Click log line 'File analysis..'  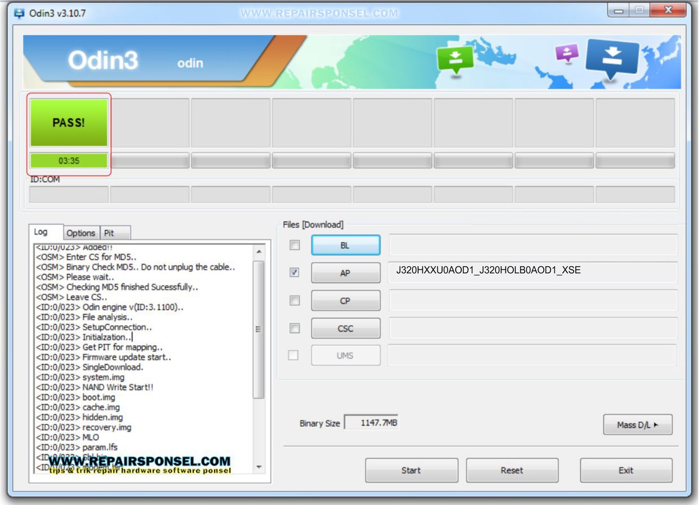(x=84, y=317)
